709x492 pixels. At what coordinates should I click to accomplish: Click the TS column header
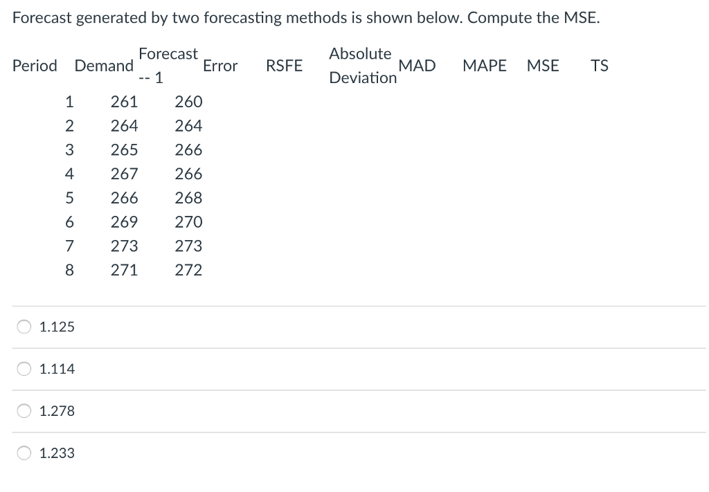click(600, 66)
